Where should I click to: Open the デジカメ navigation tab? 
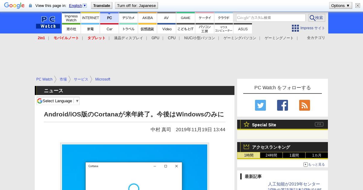click(x=128, y=17)
